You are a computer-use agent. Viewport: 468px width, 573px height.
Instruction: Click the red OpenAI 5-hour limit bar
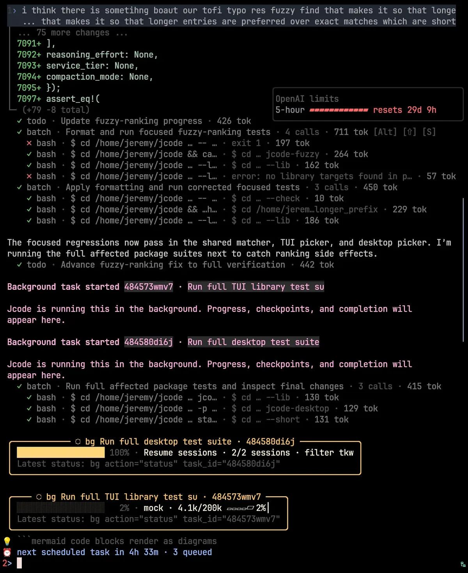pos(339,110)
